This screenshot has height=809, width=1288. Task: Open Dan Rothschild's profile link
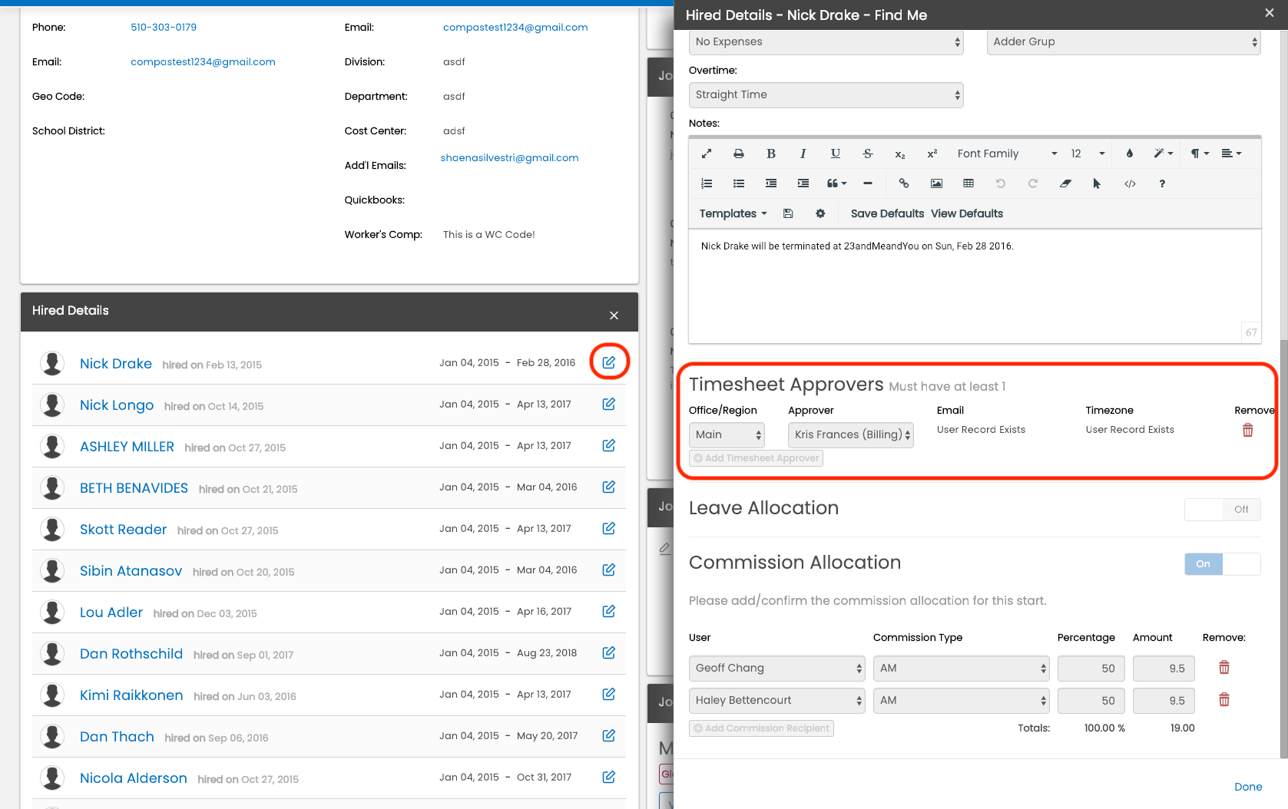[131, 654]
